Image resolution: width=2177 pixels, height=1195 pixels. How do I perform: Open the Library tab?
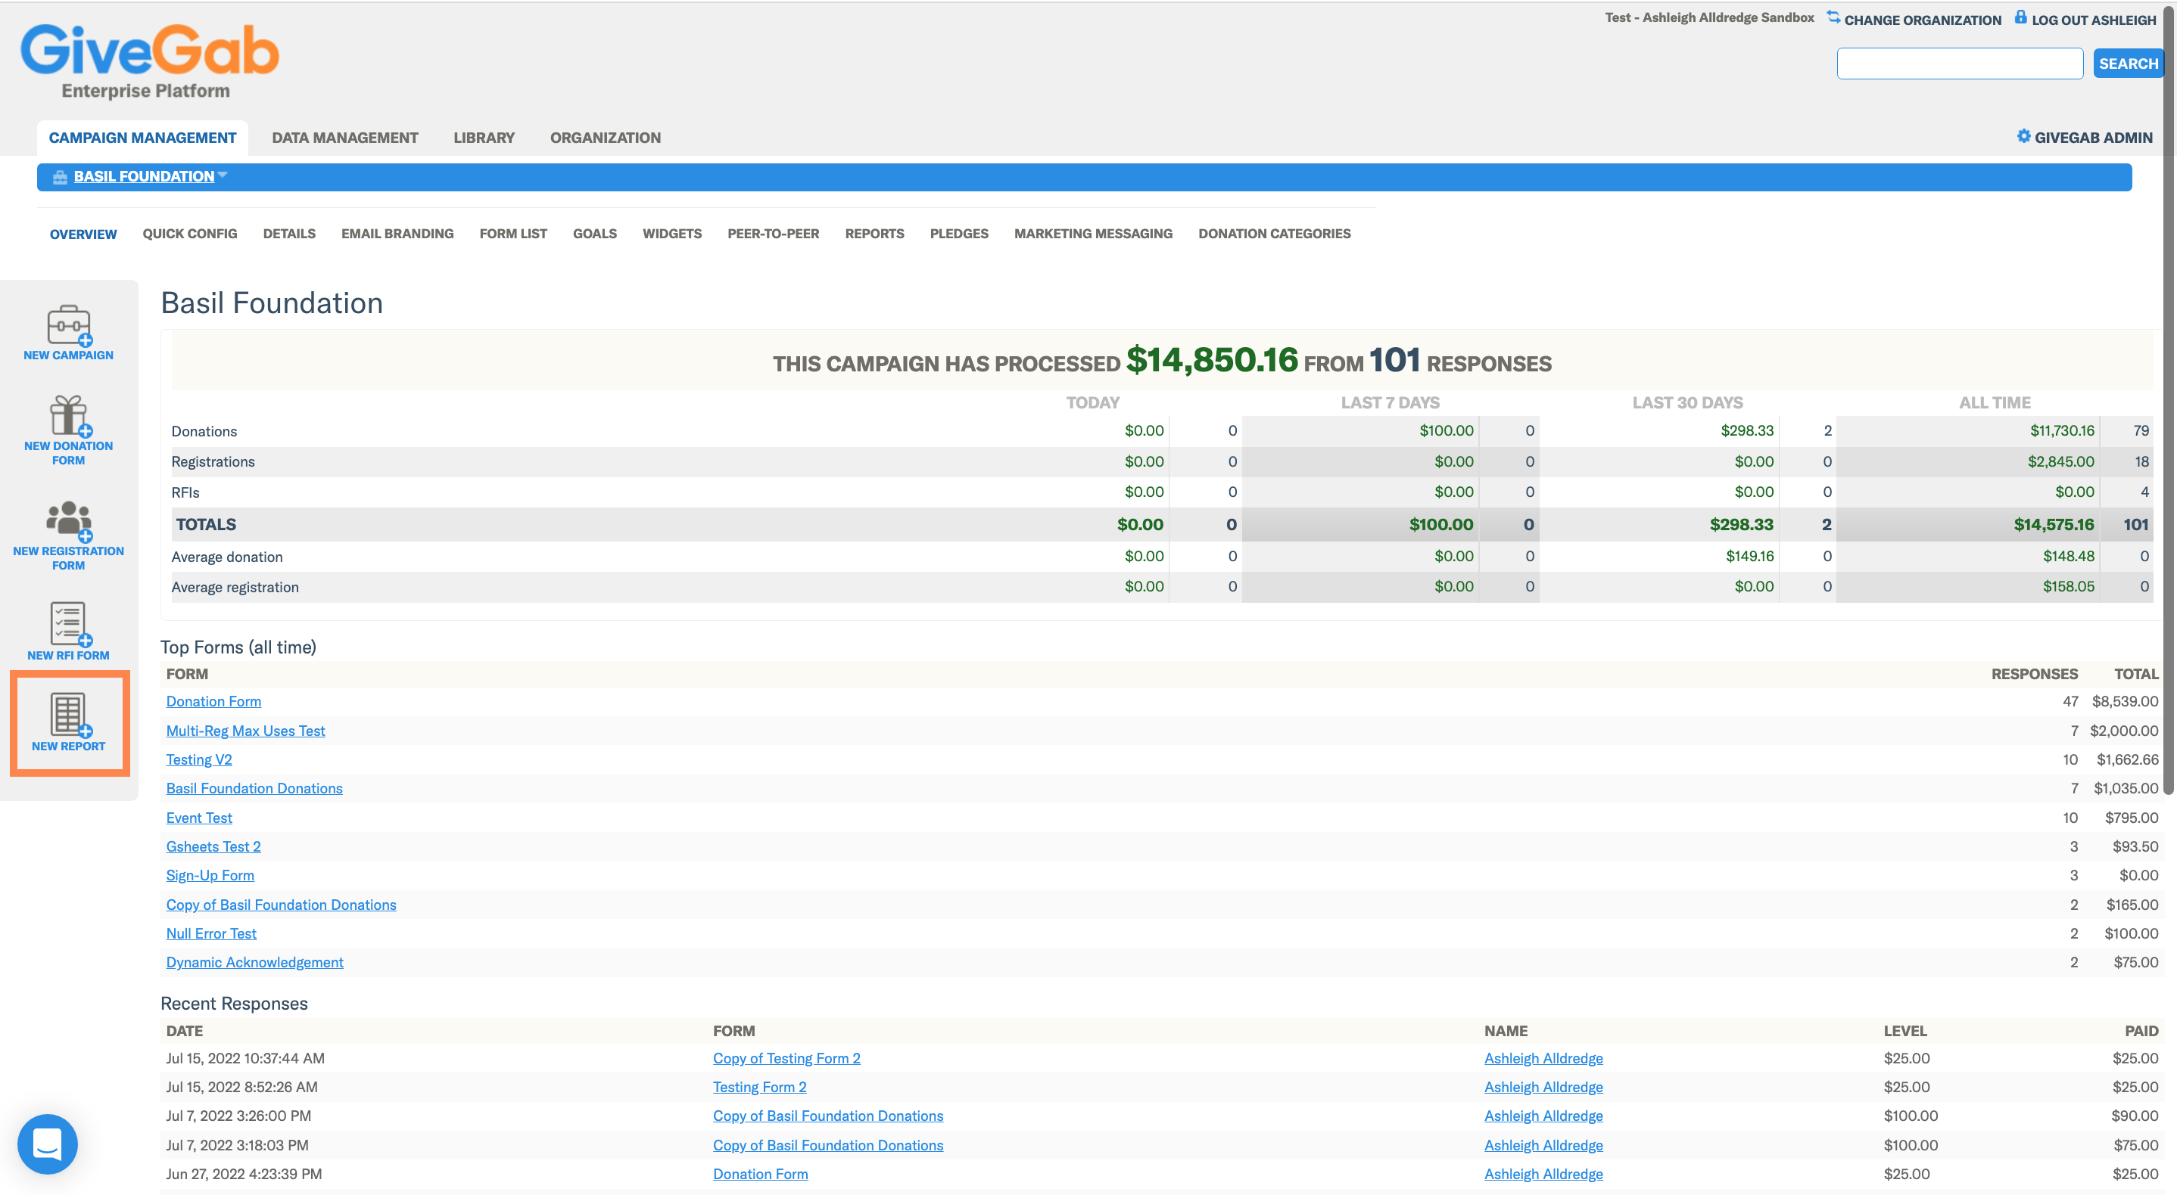(x=484, y=138)
